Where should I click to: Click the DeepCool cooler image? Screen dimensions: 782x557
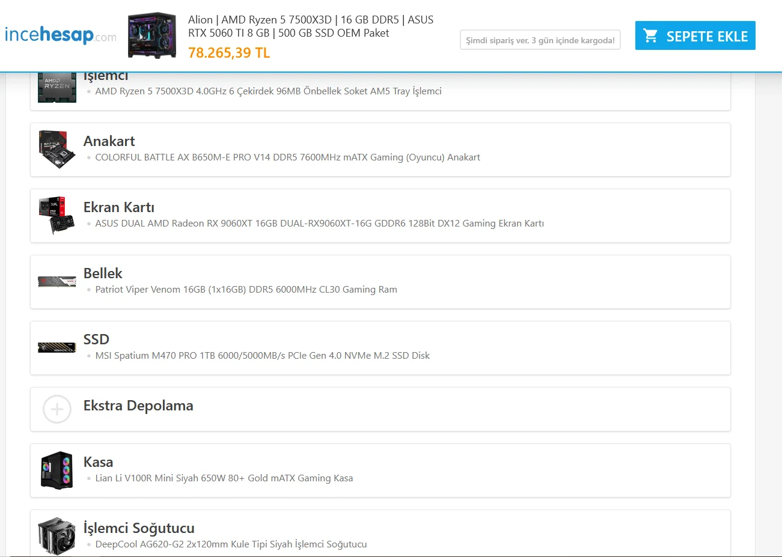[x=57, y=537]
